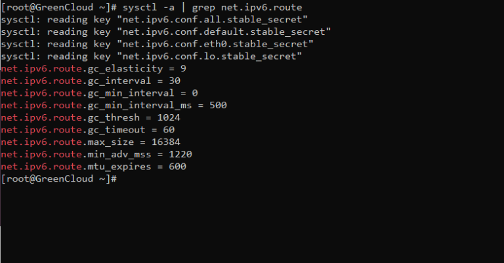Screen dimensions: 504x263
Task: Click the gc_min_interval = 0 line
Action: click(99, 93)
